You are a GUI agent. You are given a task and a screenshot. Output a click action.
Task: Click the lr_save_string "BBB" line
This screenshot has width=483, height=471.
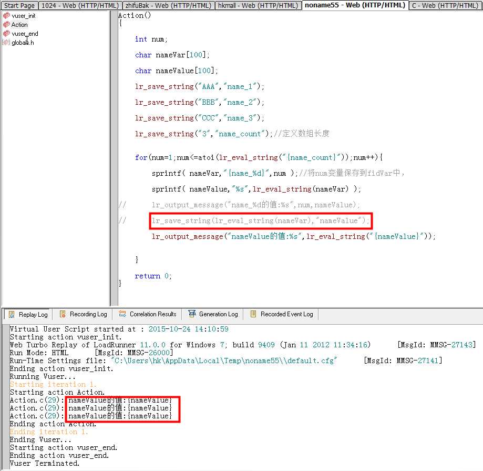200,102
